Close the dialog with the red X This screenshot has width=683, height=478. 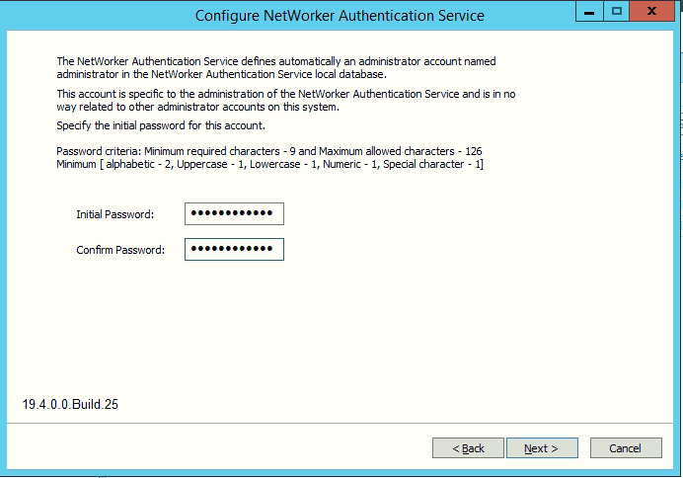(652, 12)
